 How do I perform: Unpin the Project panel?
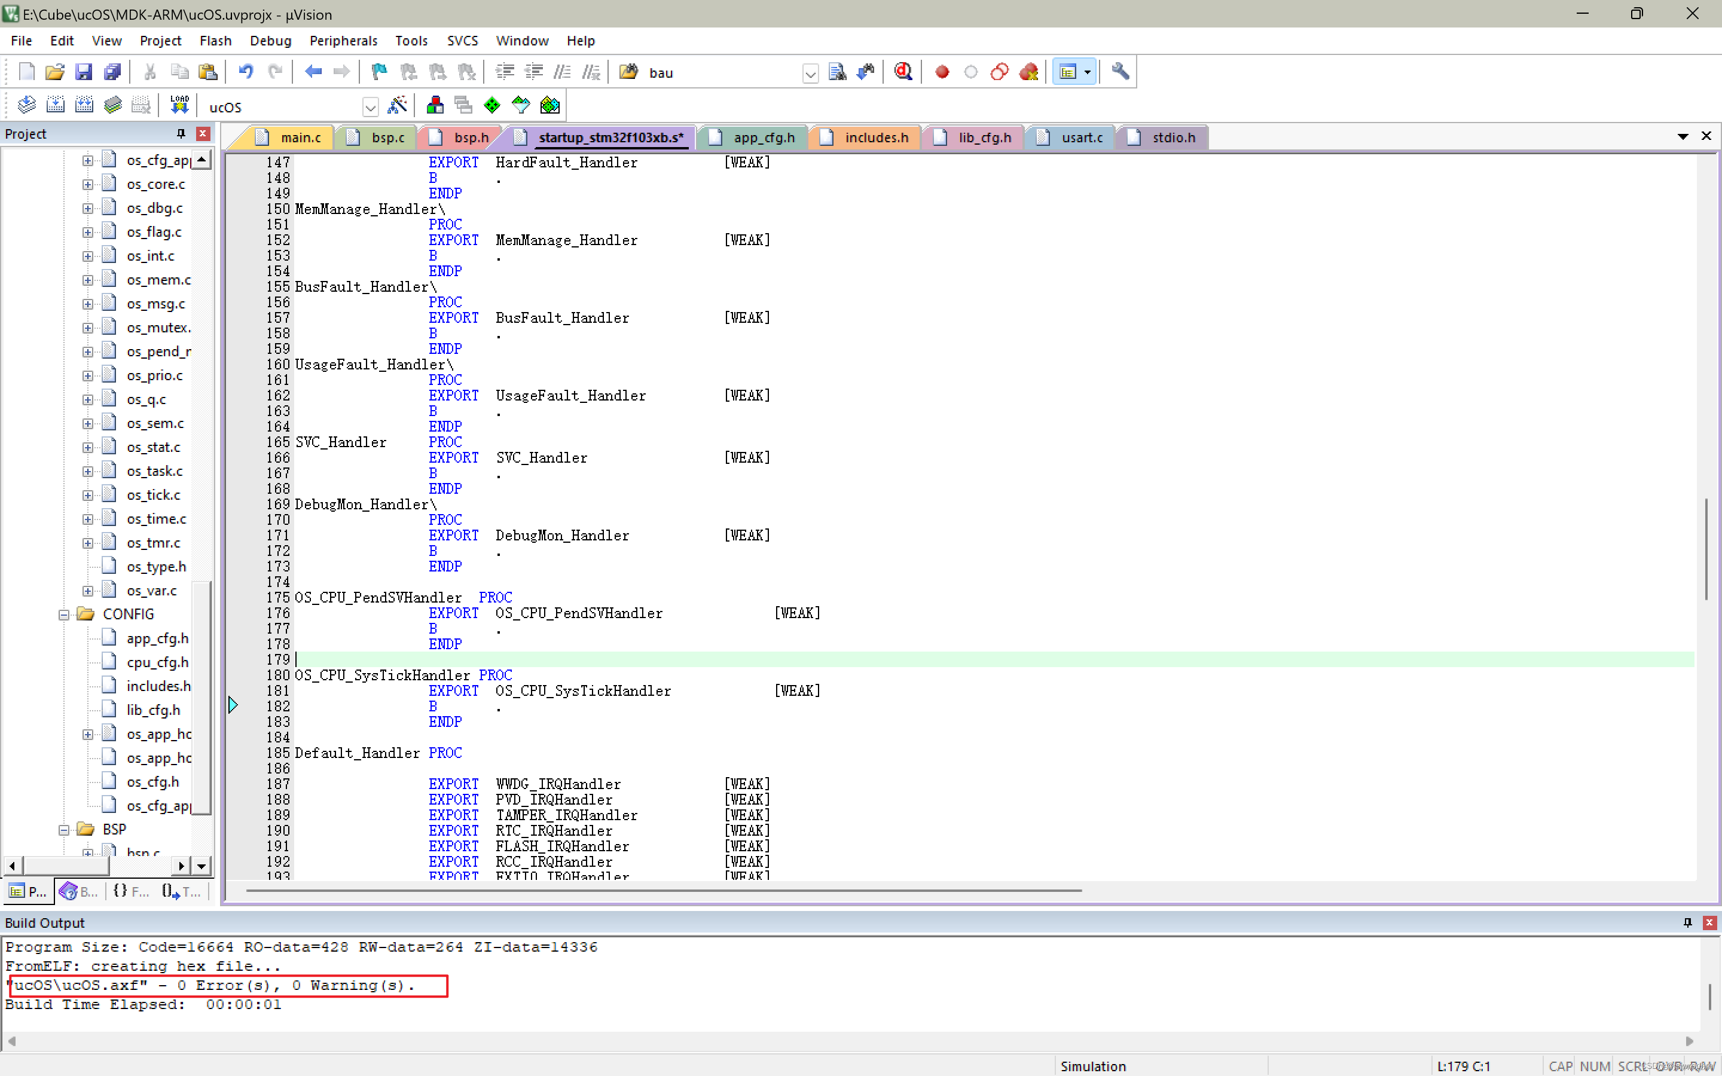[x=181, y=133]
